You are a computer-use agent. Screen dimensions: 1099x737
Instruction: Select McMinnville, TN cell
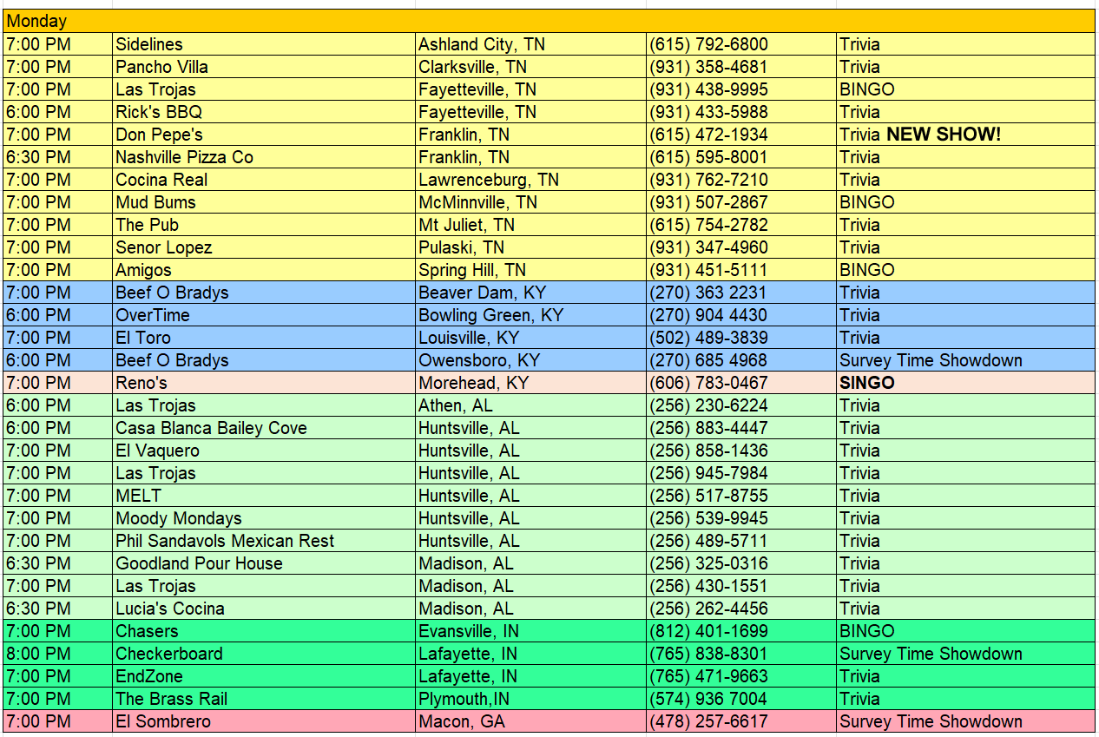tap(530, 202)
